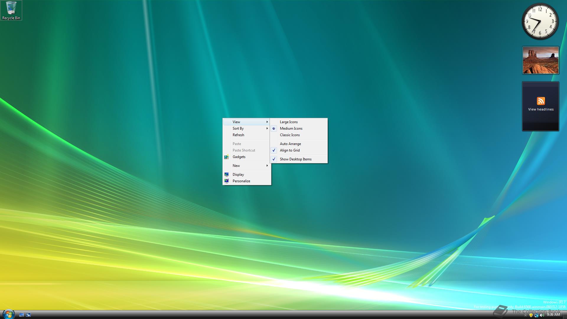Uncheck Align to Grid option
567x319 pixels.
click(x=290, y=150)
